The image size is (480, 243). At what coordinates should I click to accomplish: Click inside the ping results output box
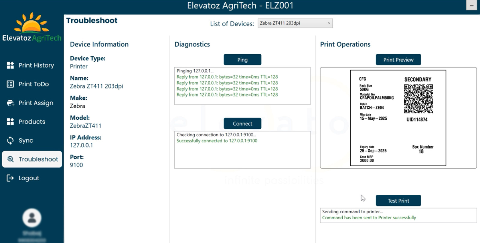point(242,86)
